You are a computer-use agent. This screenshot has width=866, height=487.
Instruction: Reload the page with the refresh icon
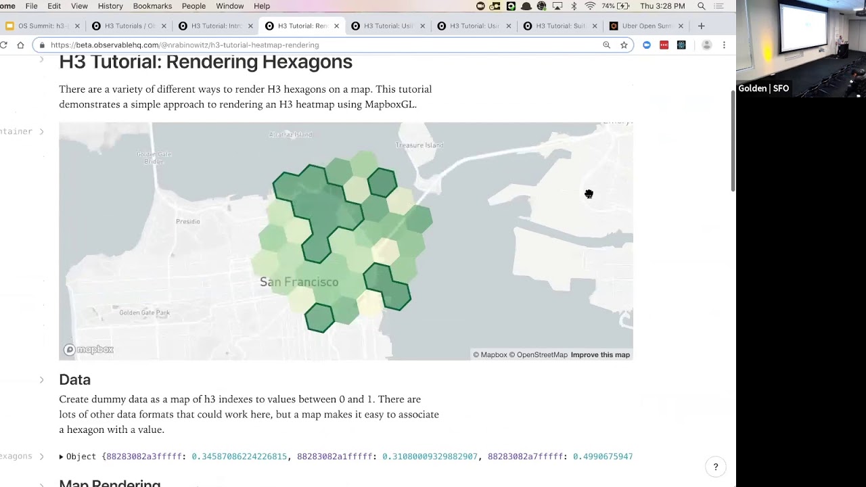(x=3, y=45)
